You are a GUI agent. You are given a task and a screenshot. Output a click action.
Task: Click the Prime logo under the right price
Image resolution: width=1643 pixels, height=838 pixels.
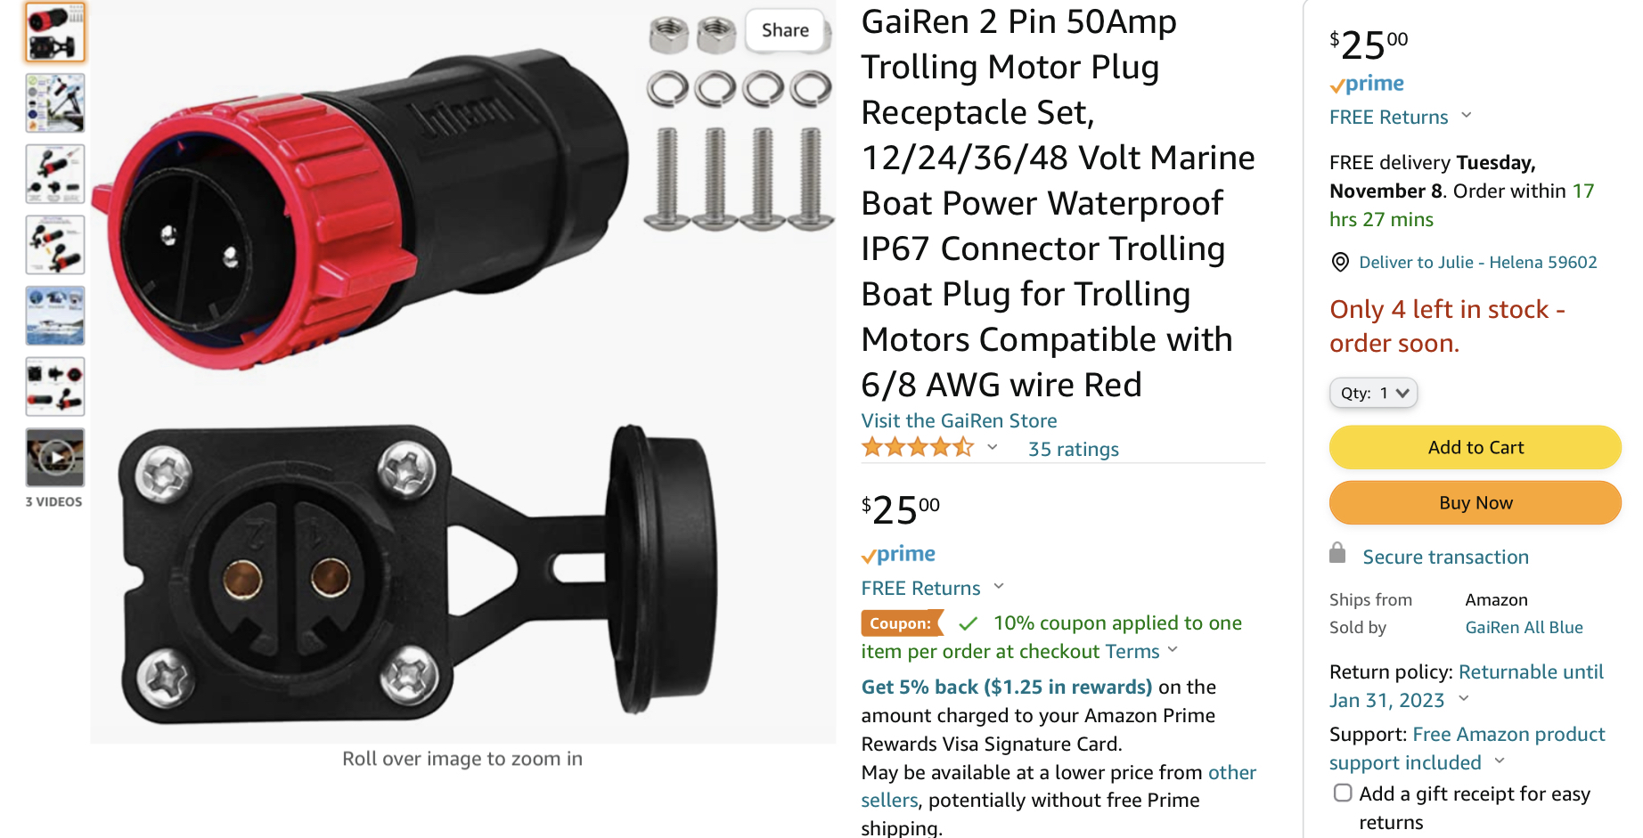[x=1367, y=84]
